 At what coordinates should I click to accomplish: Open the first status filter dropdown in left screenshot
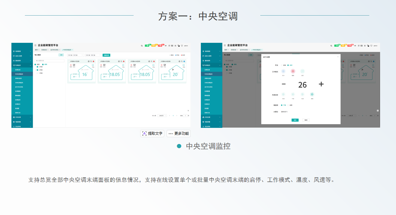[75, 55]
